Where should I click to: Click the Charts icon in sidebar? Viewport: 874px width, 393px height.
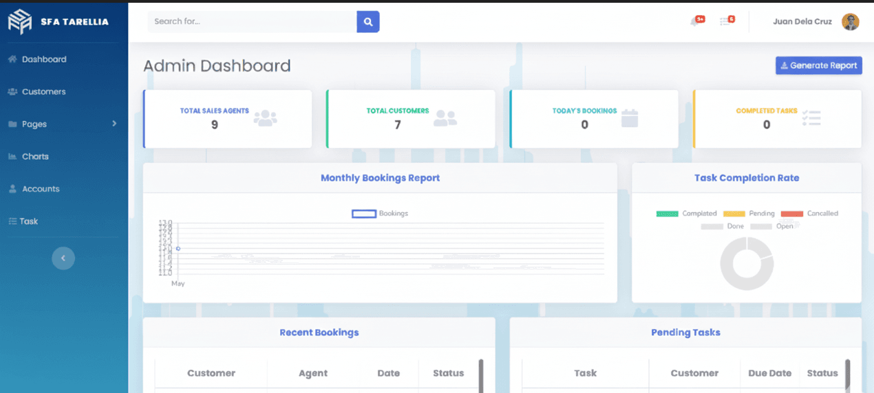point(12,157)
